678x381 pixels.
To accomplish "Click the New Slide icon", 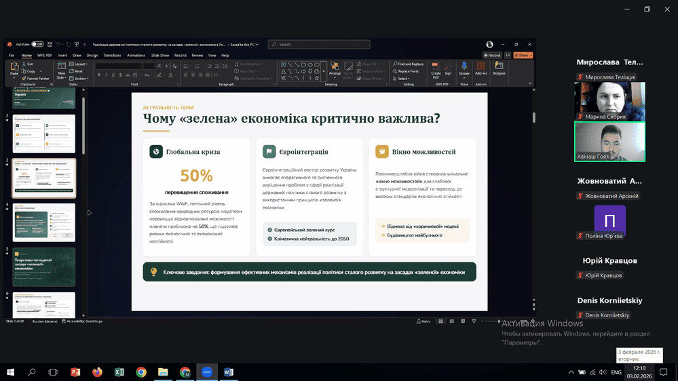I will [61, 66].
